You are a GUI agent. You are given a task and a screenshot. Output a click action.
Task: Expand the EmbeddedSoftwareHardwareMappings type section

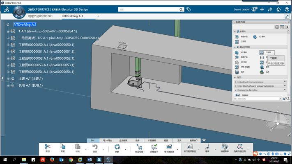pyautogui.click(x=236, y=86)
